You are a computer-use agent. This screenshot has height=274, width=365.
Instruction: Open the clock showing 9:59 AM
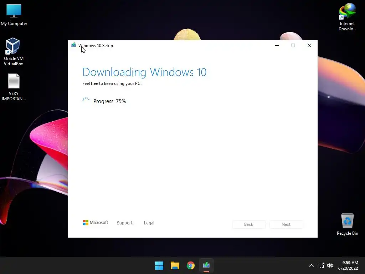(x=348, y=265)
